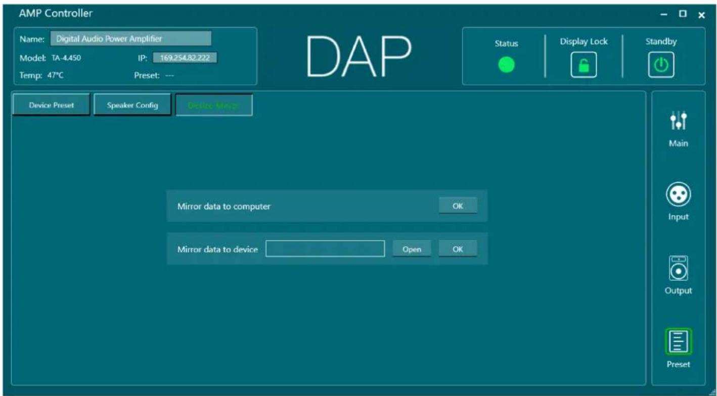Select the Device Mirror tab
The height and width of the screenshot is (396, 717).
214,105
